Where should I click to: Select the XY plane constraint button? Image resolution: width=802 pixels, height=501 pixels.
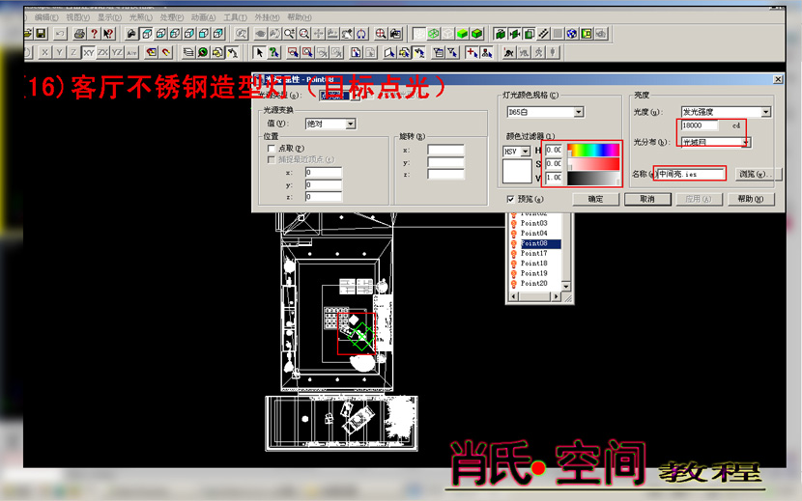click(89, 52)
